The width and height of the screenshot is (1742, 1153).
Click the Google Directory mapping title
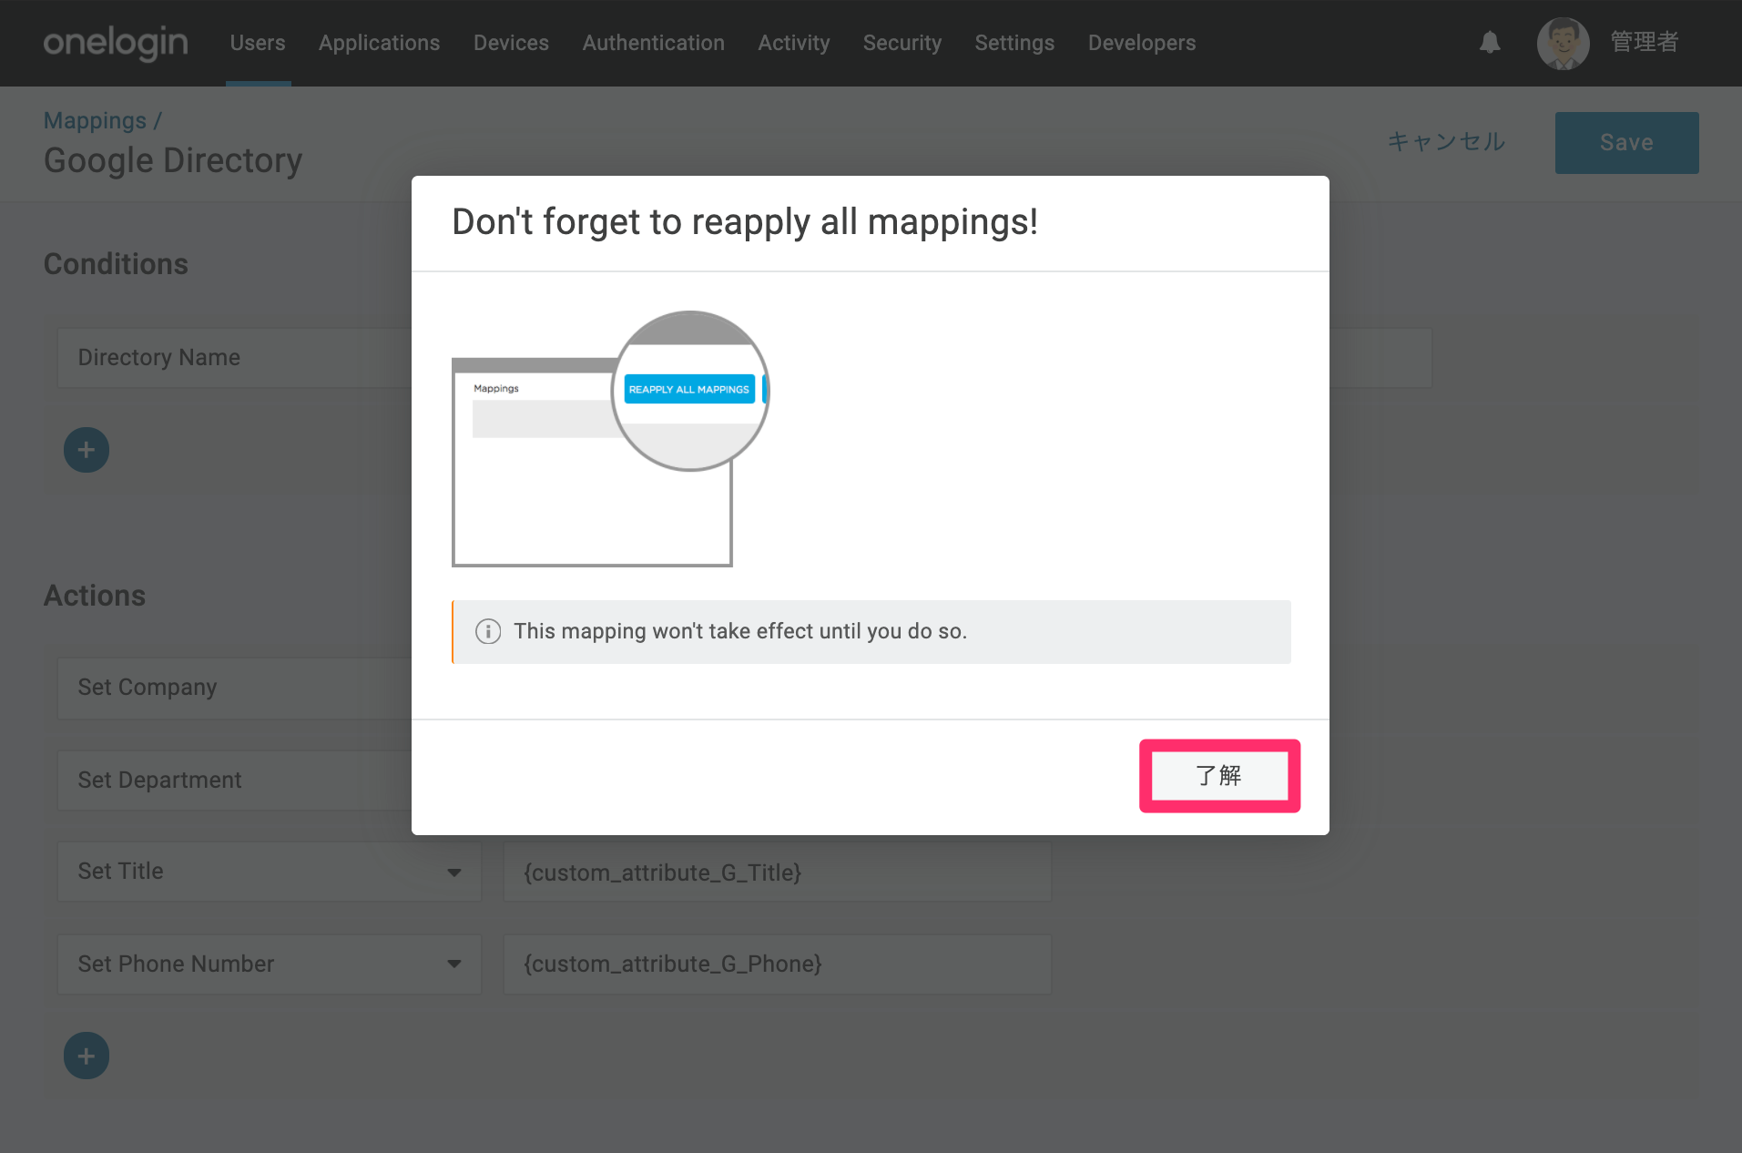173,160
